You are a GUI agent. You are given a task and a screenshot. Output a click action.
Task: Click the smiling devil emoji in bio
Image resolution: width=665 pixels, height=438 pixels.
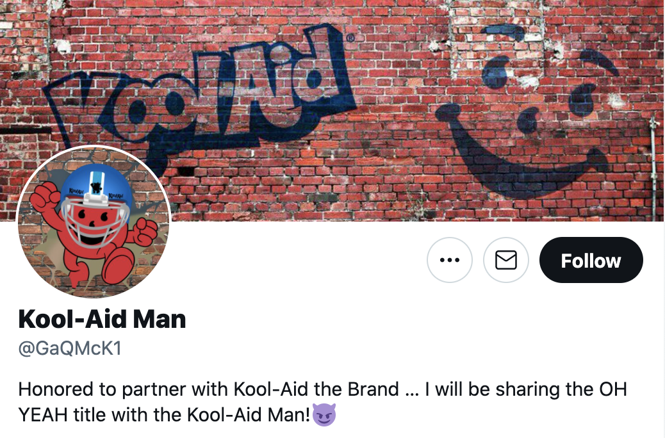coord(324,414)
